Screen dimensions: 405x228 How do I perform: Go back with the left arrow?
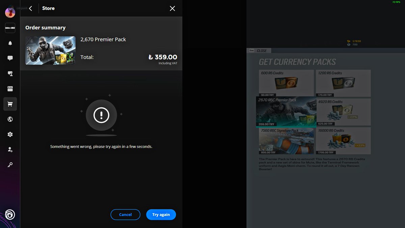tap(31, 8)
